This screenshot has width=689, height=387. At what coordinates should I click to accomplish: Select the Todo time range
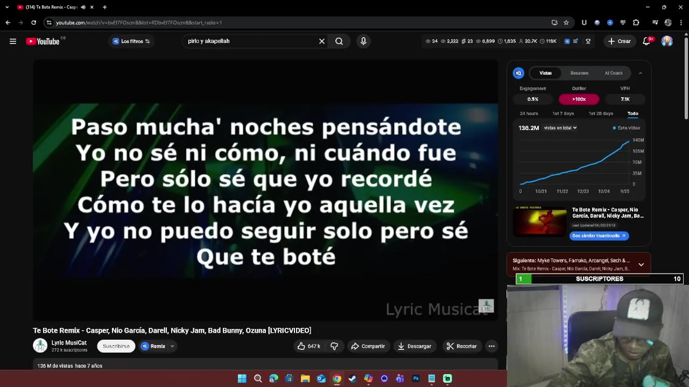click(x=632, y=113)
